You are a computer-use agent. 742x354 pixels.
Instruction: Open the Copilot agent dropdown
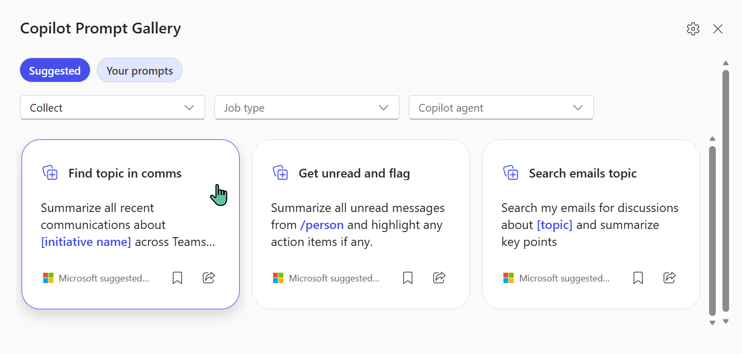pos(501,108)
